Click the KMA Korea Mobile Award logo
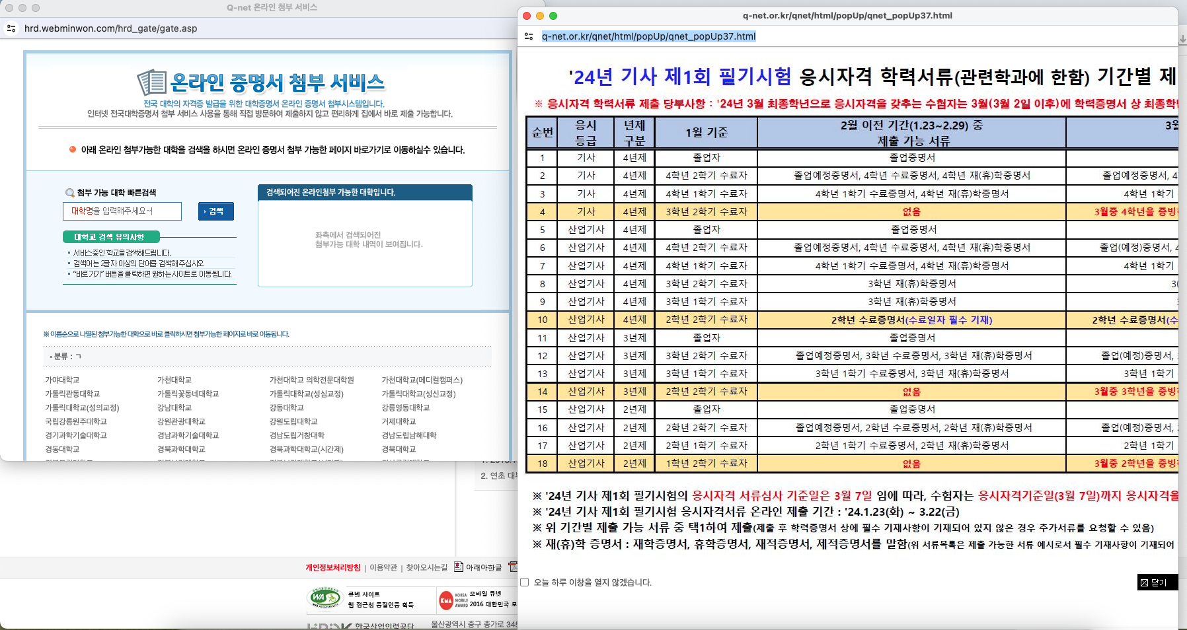 click(453, 600)
